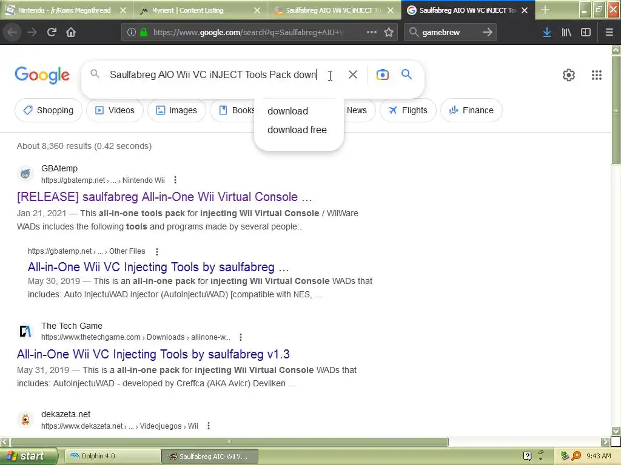Click the thetechgame.com Downloads breadcrumb URL

(135, 337)
